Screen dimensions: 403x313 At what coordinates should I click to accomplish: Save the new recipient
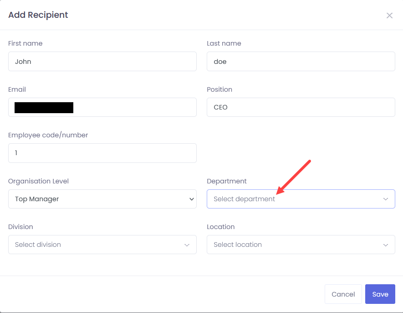point(380,294)
